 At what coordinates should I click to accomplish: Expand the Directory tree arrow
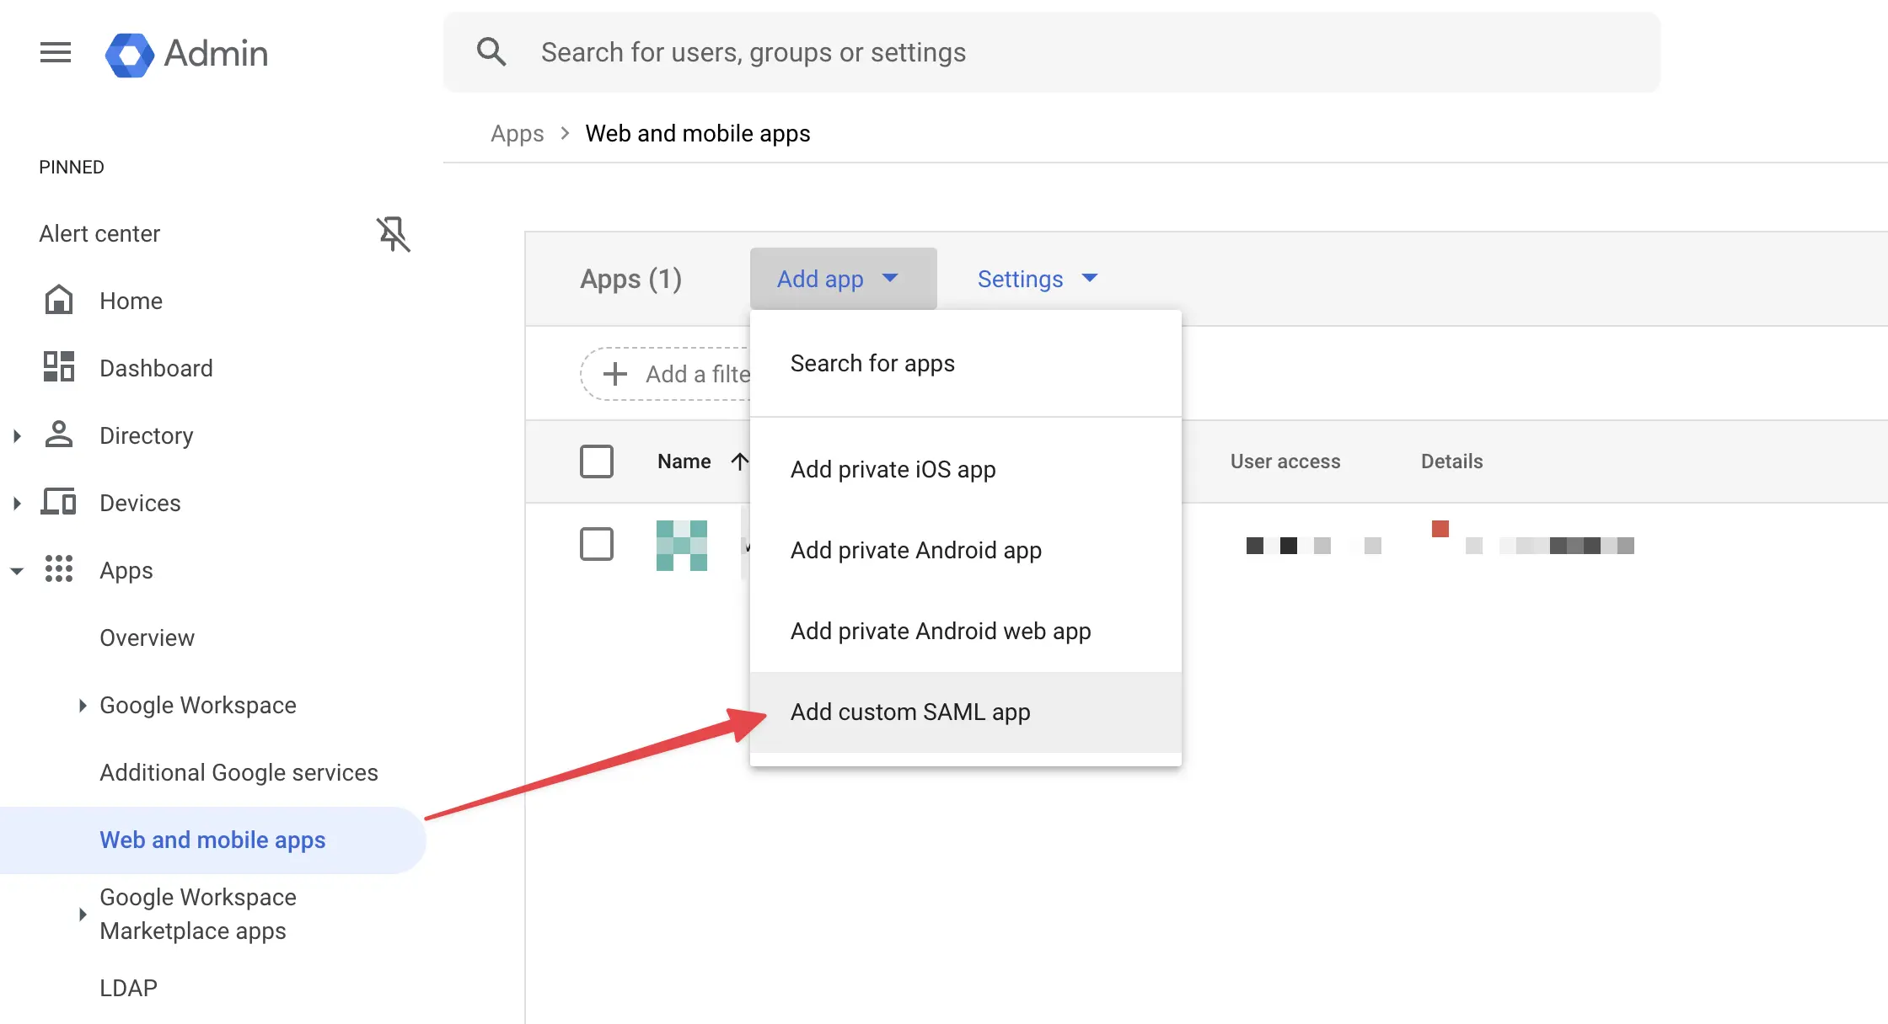click(x=17, y=435)
